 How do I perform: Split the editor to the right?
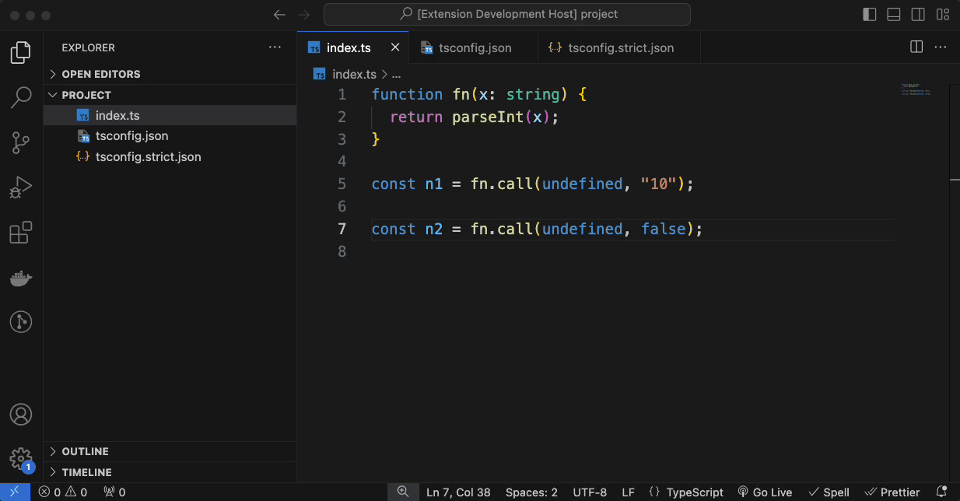tap(916, 47)
